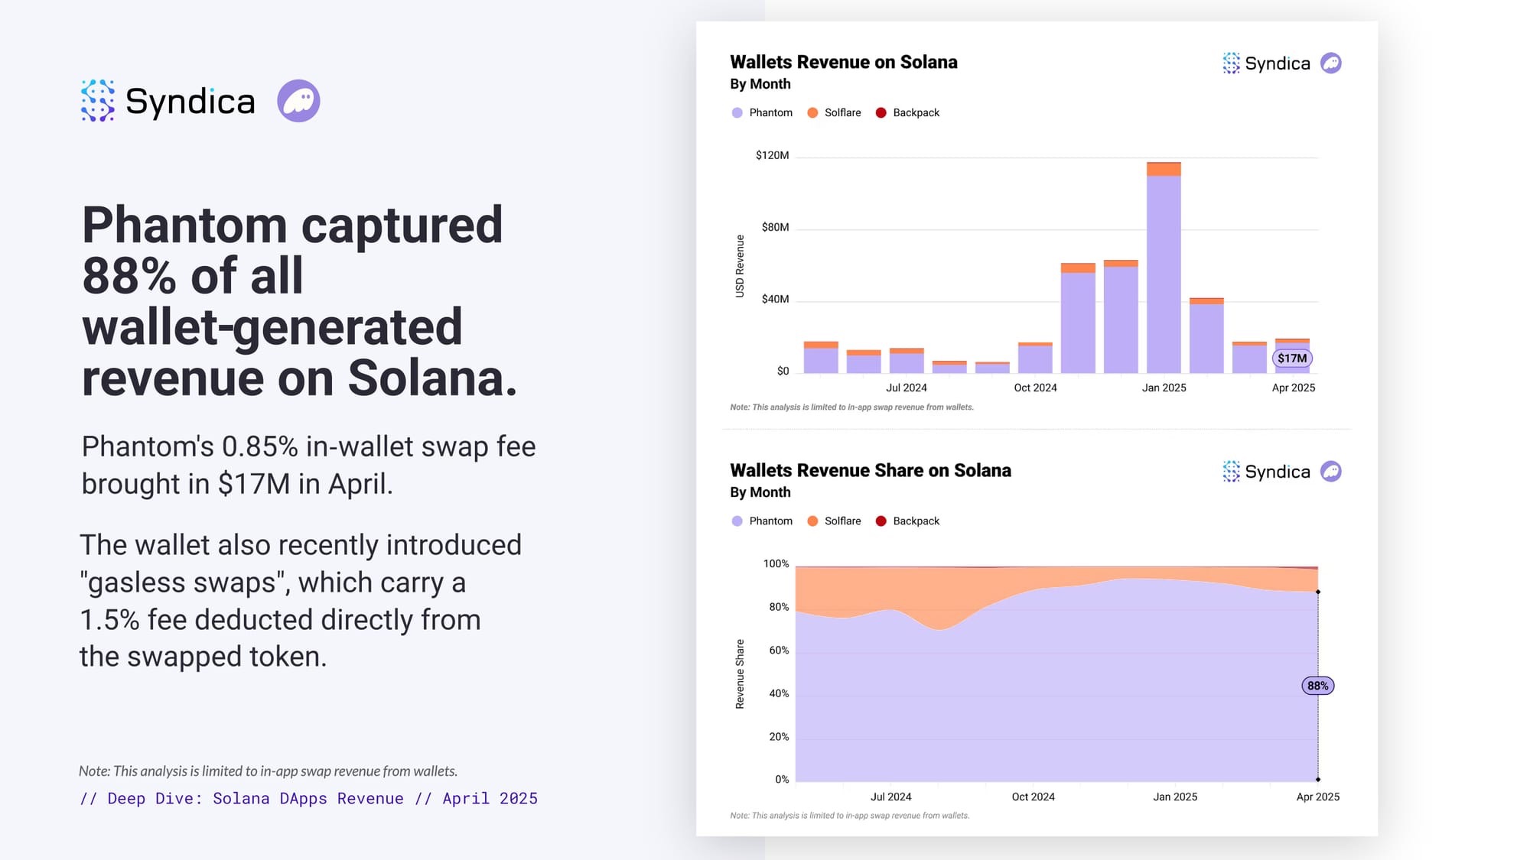
Task: Toggle Backpack legend in Revenue Share chart
Action: (907, 521)
